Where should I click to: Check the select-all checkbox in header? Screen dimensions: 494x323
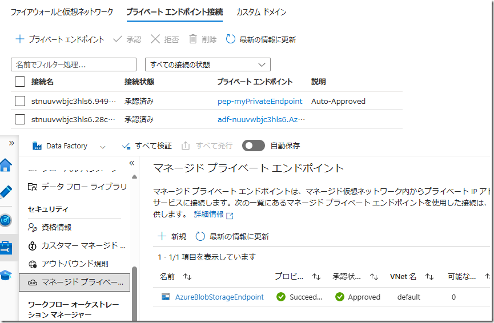point(20,82)
